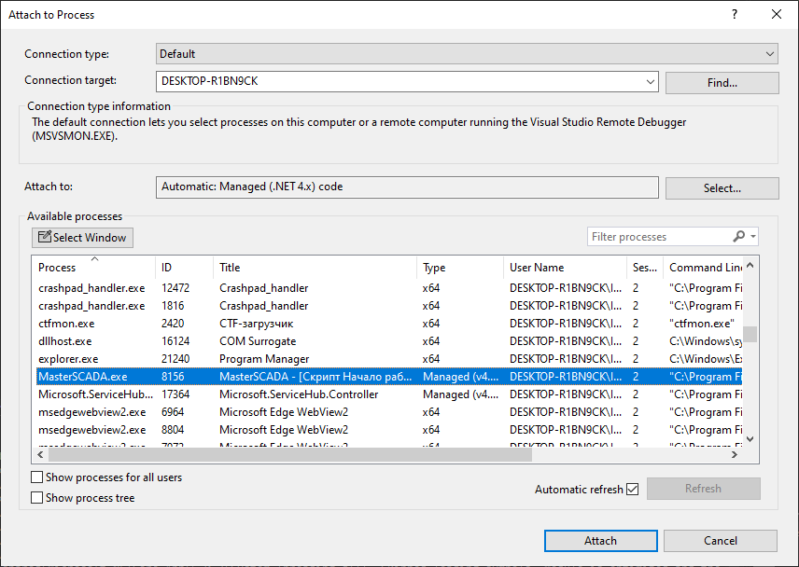Select msedgewebview2.exe with ID 6964

tap(389, 412)
